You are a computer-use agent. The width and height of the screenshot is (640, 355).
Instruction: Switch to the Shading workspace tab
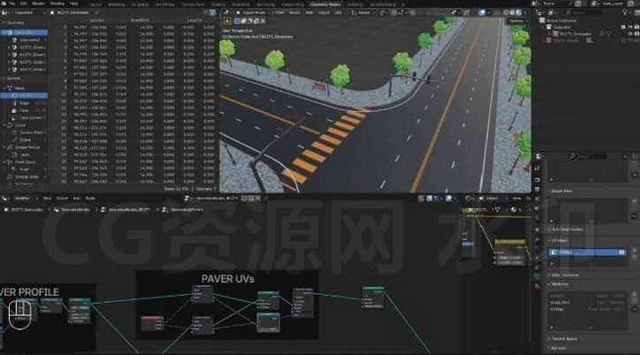click(x=218, y=4)
